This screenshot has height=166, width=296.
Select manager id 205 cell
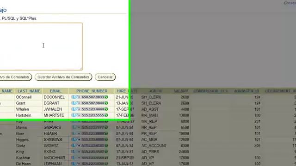click(x=257, y=146)
